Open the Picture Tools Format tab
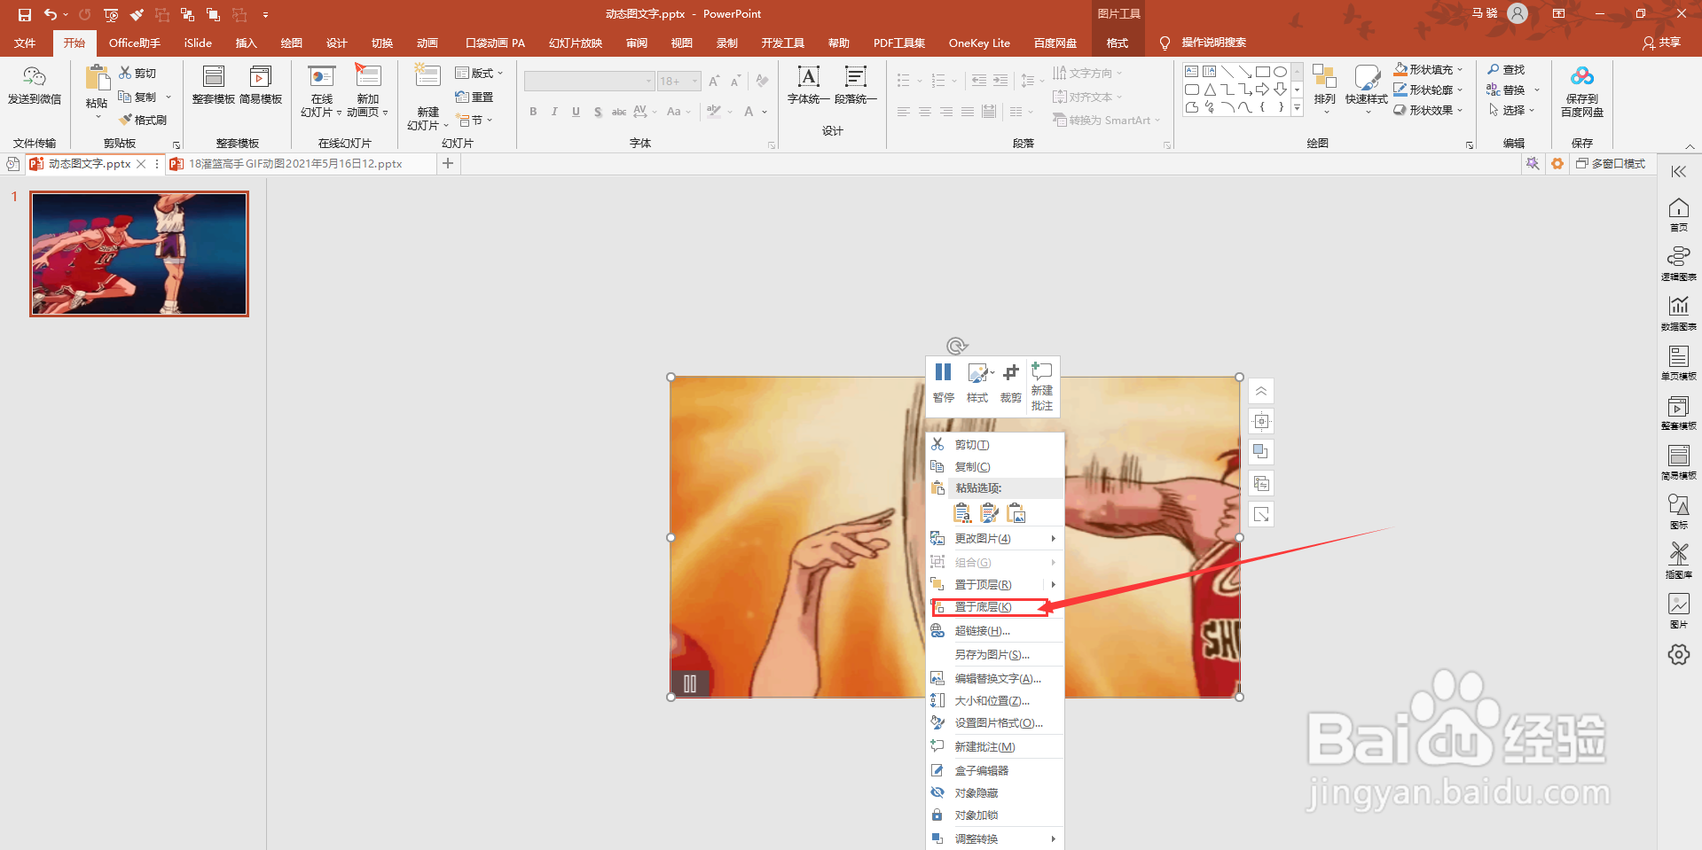Screen dimensions: 1702x850 click(1118, 43)
